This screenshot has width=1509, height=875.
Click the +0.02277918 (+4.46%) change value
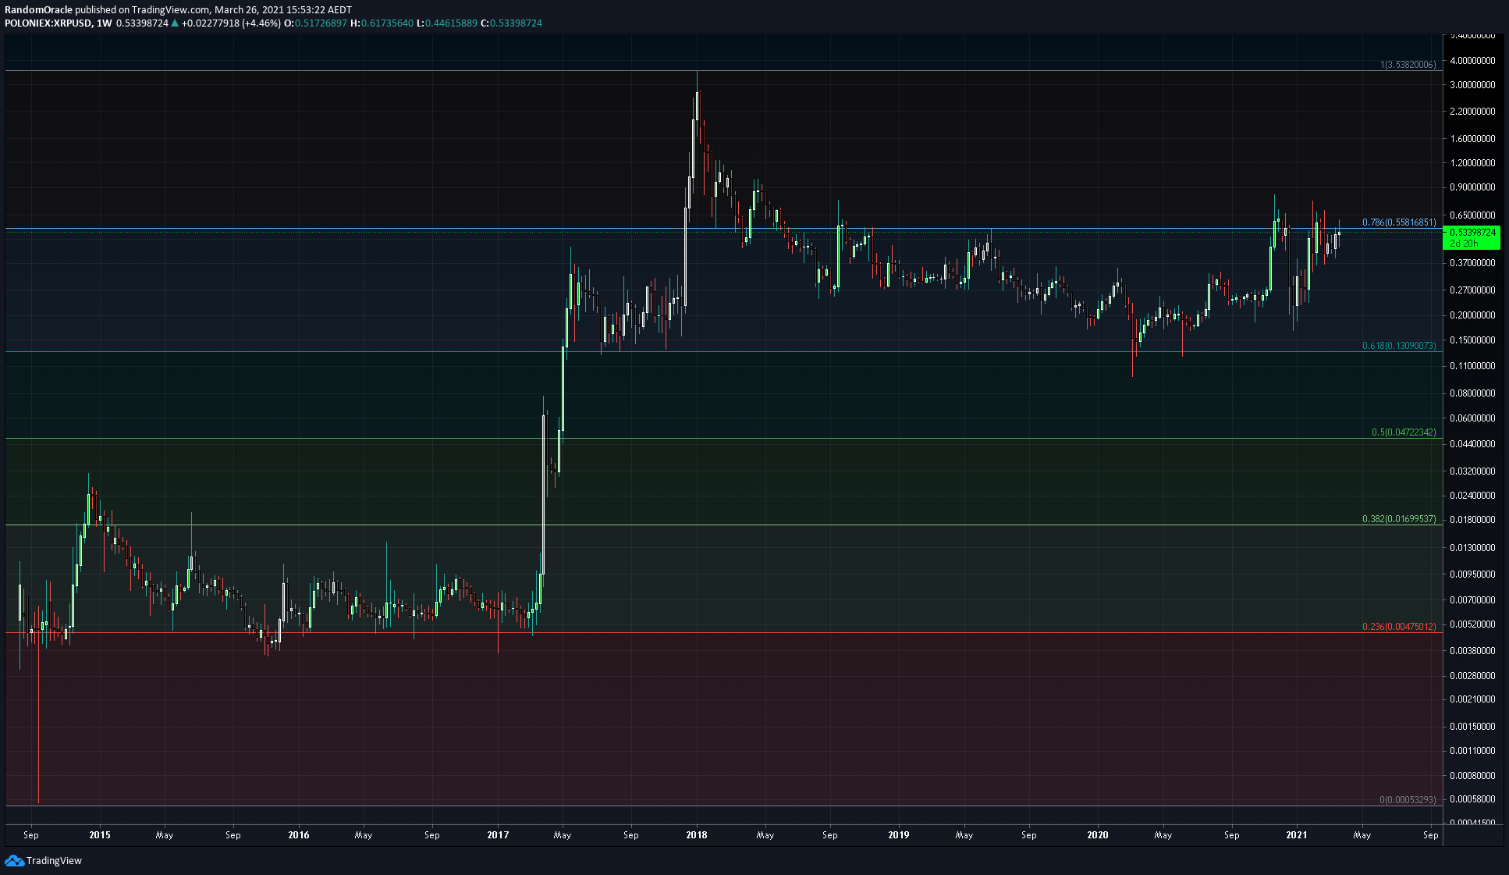pos(231,23)
